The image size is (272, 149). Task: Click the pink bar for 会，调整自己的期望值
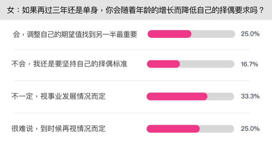pos(169,34)
